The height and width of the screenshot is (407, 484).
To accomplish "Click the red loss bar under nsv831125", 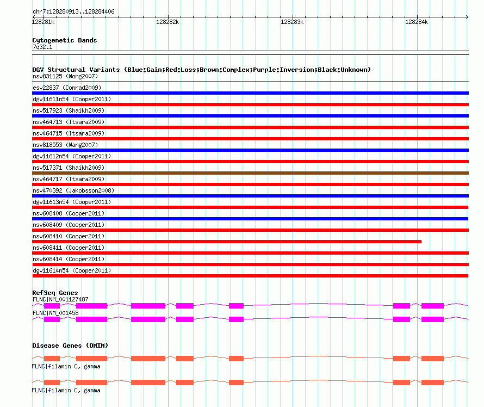I will click(250, 82).
